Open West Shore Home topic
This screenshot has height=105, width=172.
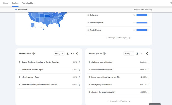(32, 69)
